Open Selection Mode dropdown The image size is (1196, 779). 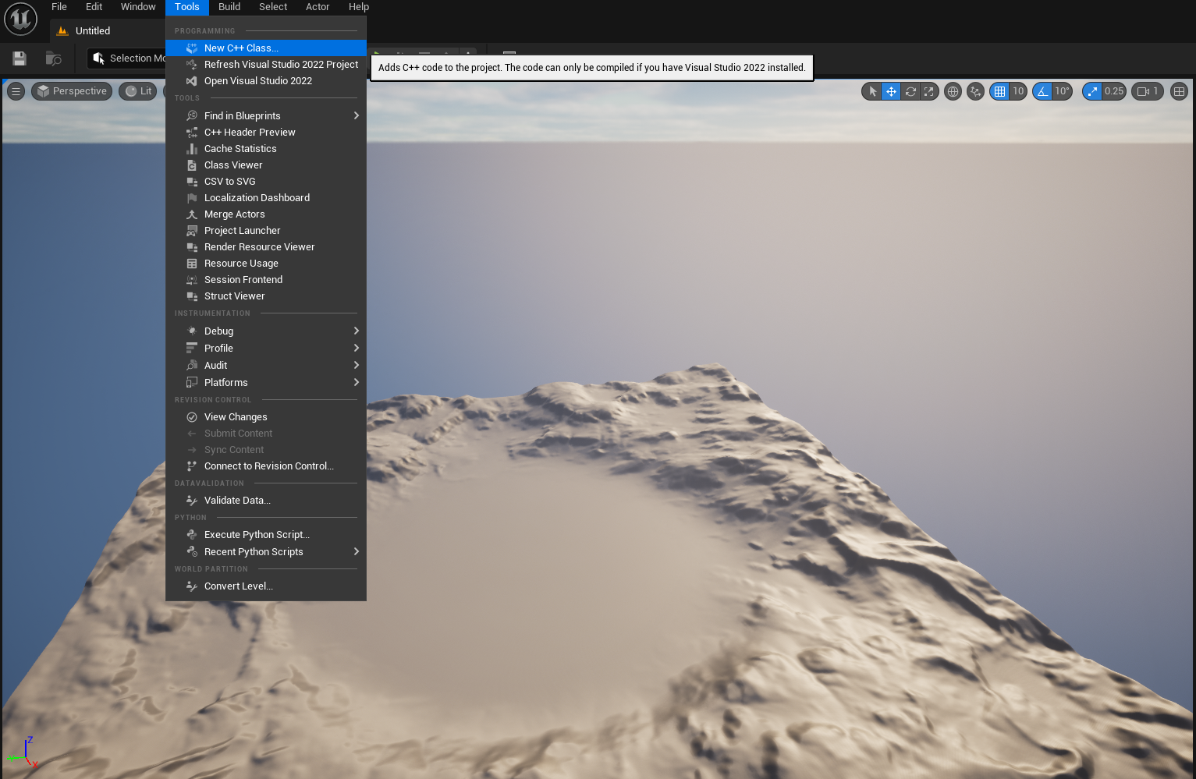pyautogui.click(x=127, y=58)
